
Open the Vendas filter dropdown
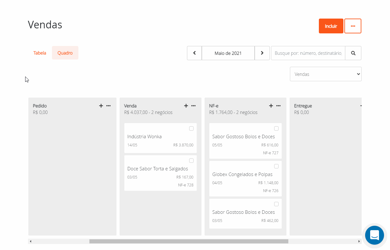coord(325,74)
